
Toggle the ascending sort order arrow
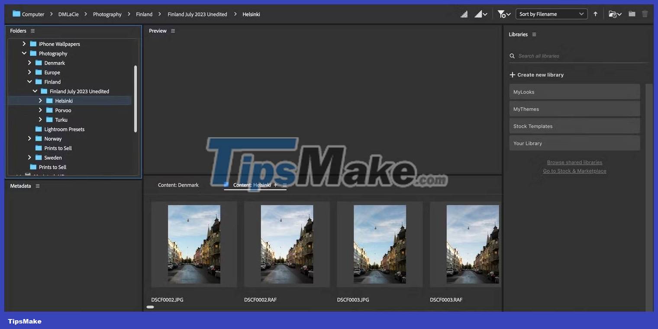[x=595, y=14]
